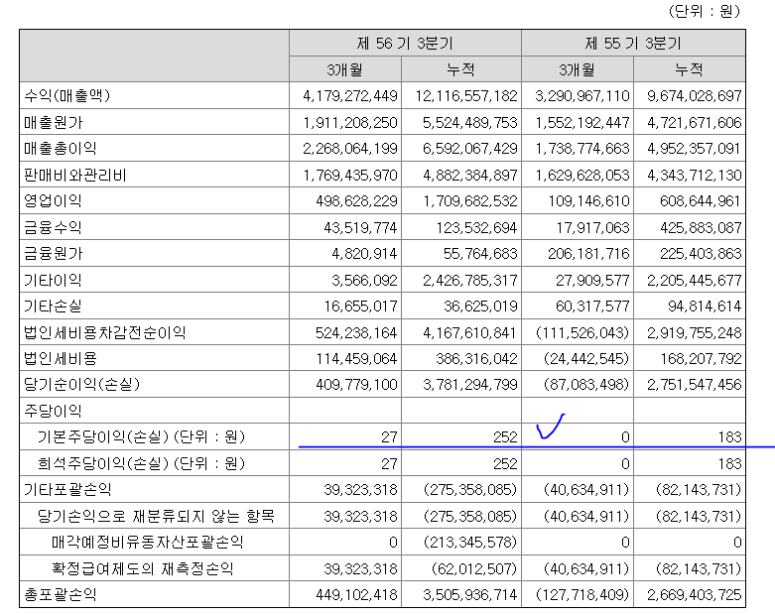Select the value 2,751,547,456
Viewport: 775px width, 615px height.
click(695, 384)
